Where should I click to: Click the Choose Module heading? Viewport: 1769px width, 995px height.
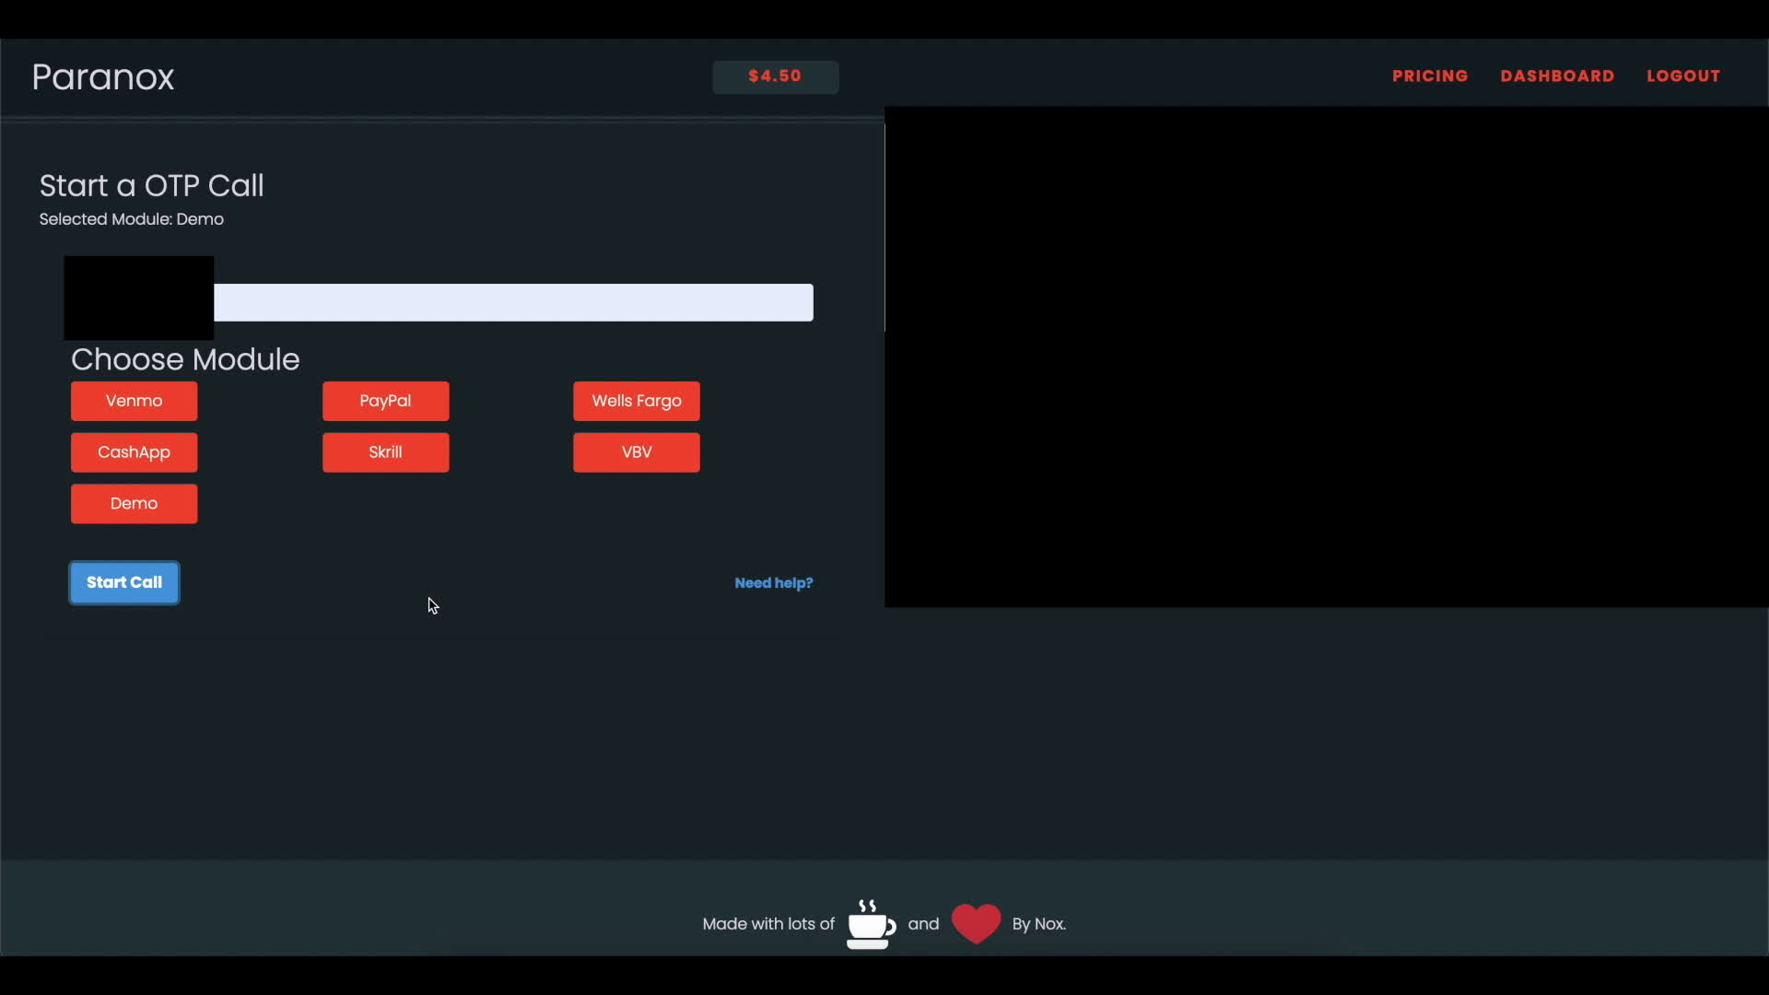tap(184, 359)
